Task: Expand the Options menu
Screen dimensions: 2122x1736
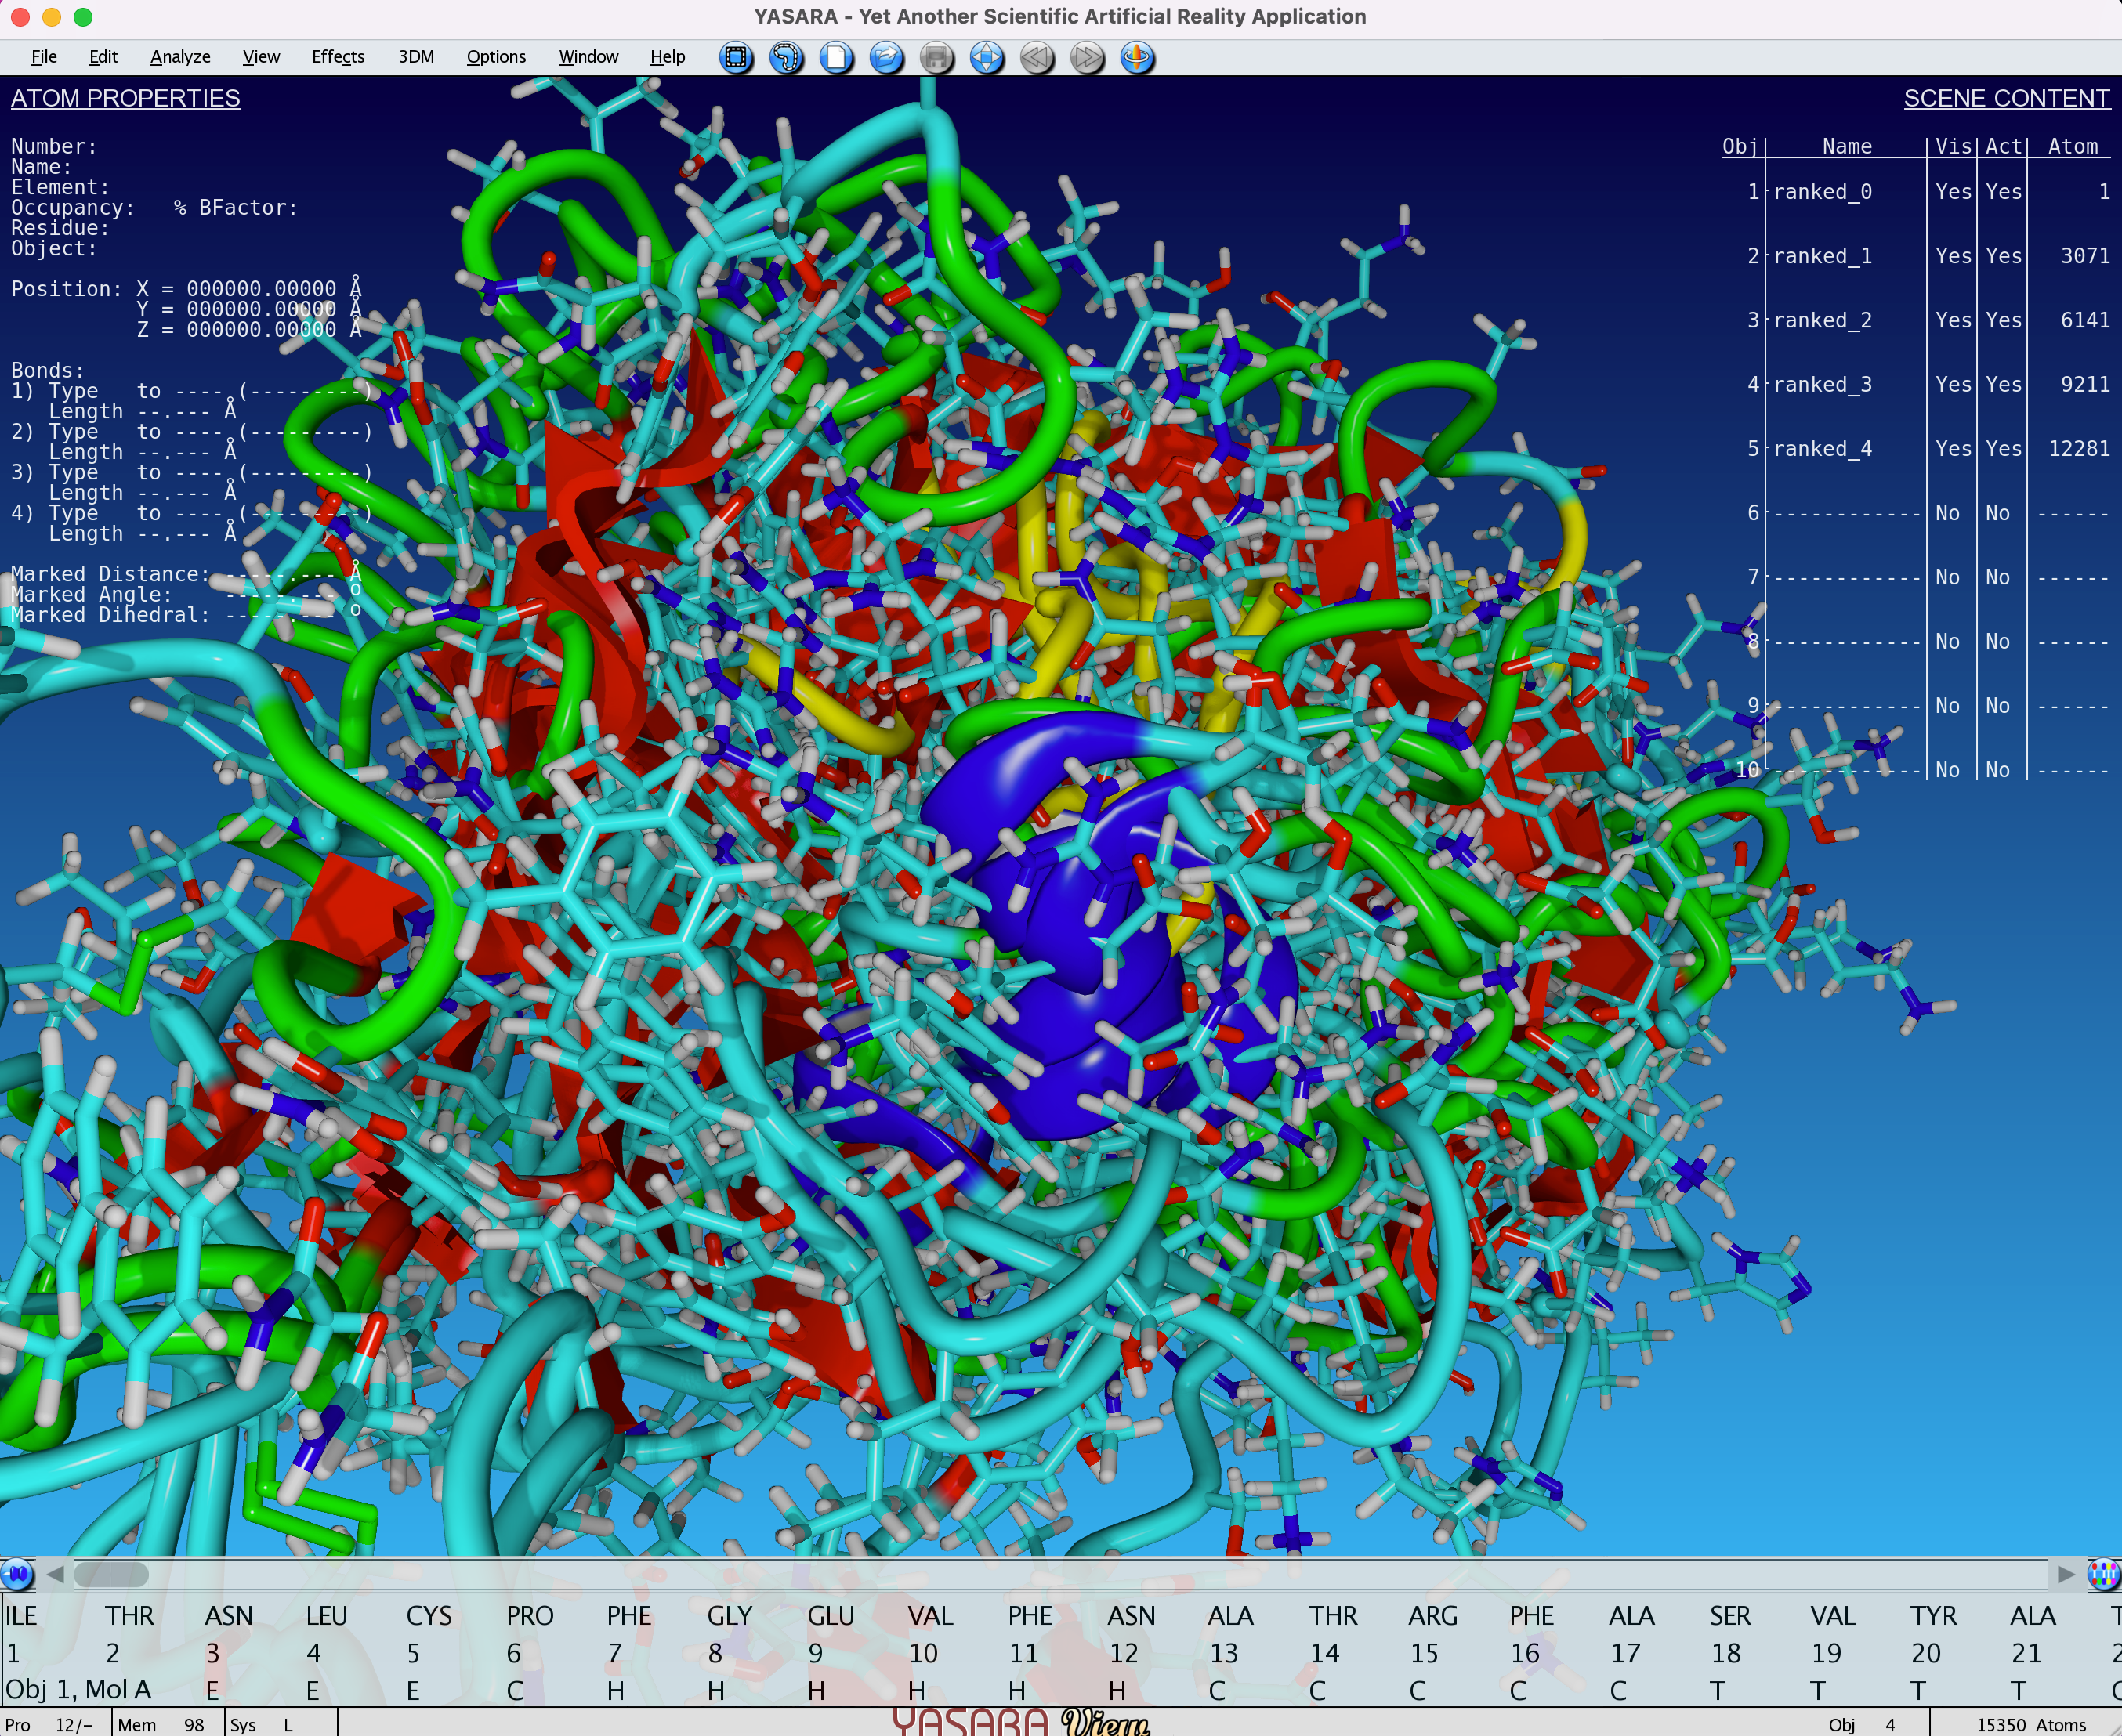Action: (496, 57)
